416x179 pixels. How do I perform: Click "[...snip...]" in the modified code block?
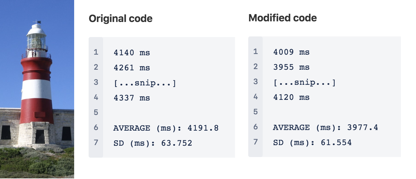[x=304, y=83]
